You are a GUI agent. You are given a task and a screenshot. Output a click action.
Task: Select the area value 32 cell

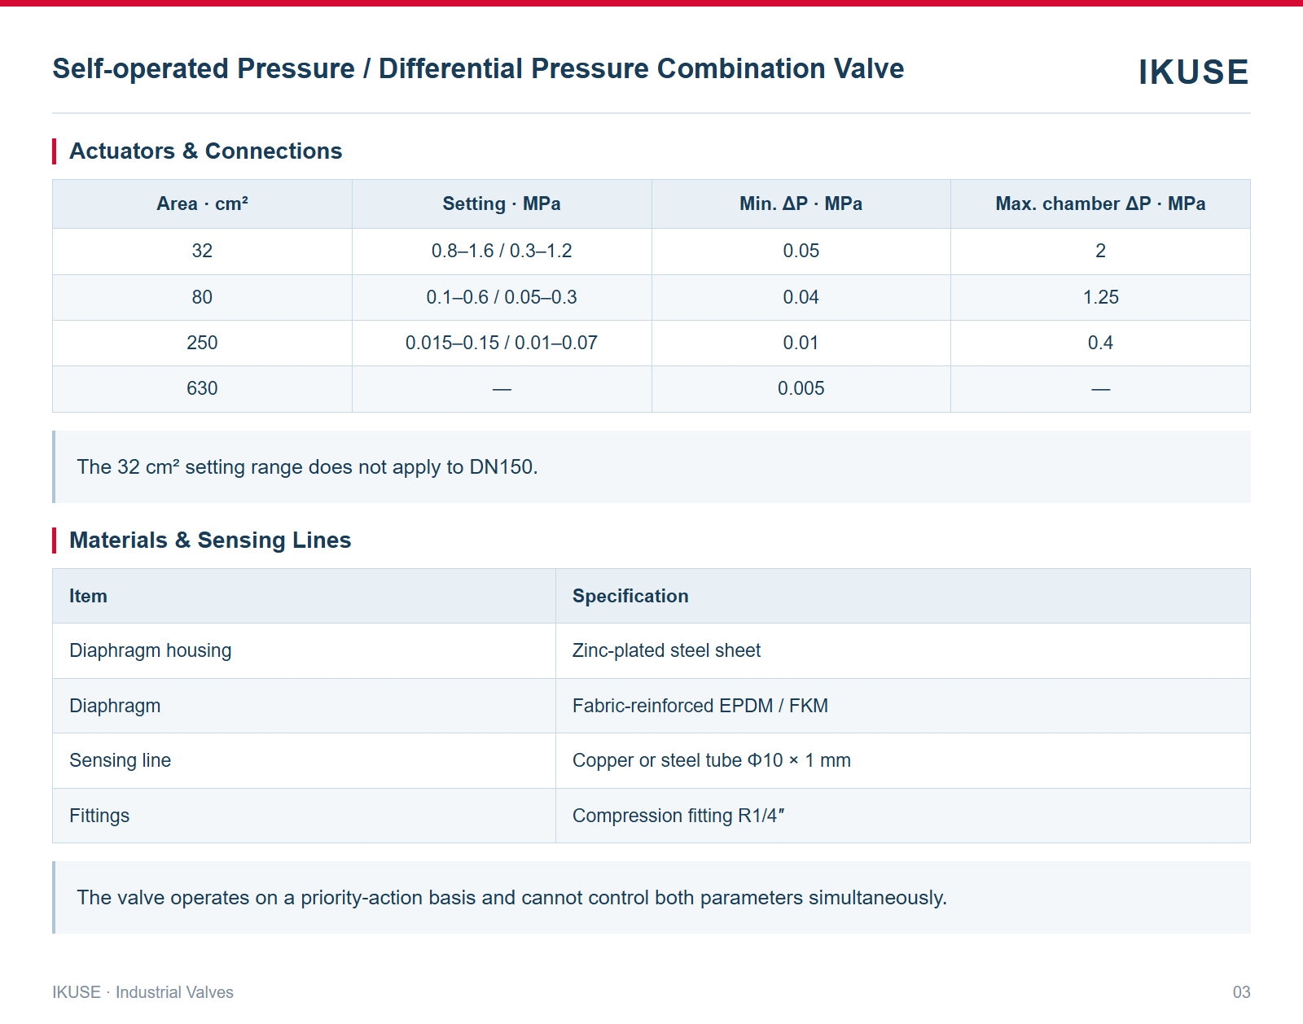pyautogui.click(x=202, y=251)
